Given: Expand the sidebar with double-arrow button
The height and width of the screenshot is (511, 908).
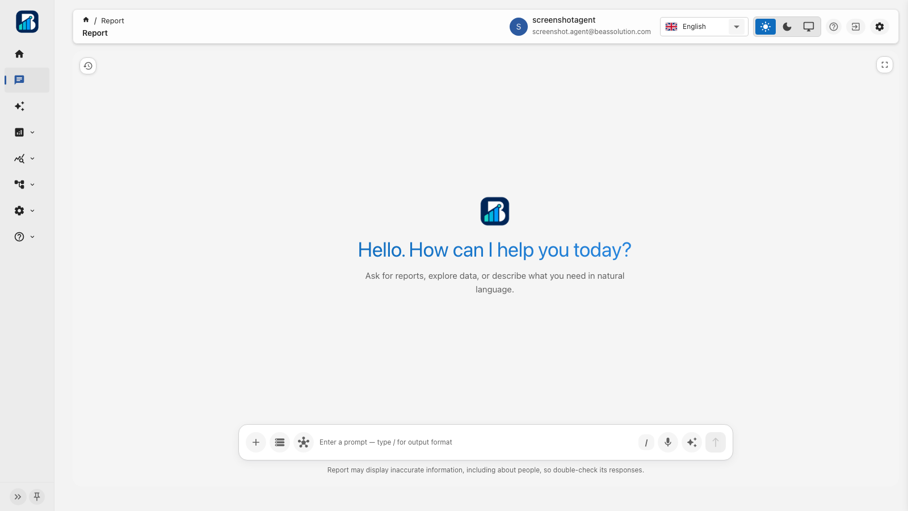Looking at the screenshot, I should tap(18, 497).
